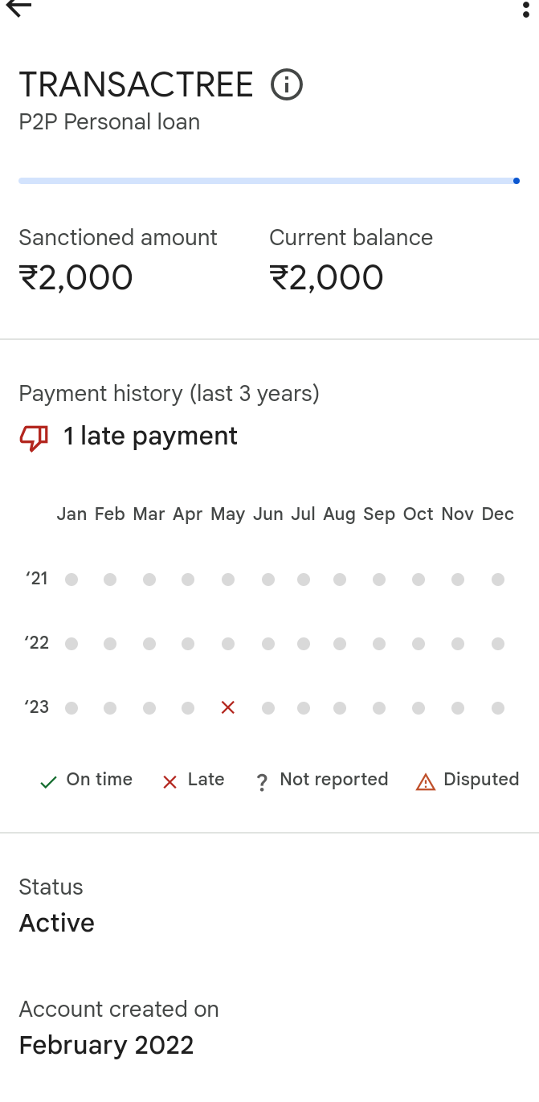Click the TRANSACTREE loan title
The image size is (539, 1102).
click(x=136, y=85)
